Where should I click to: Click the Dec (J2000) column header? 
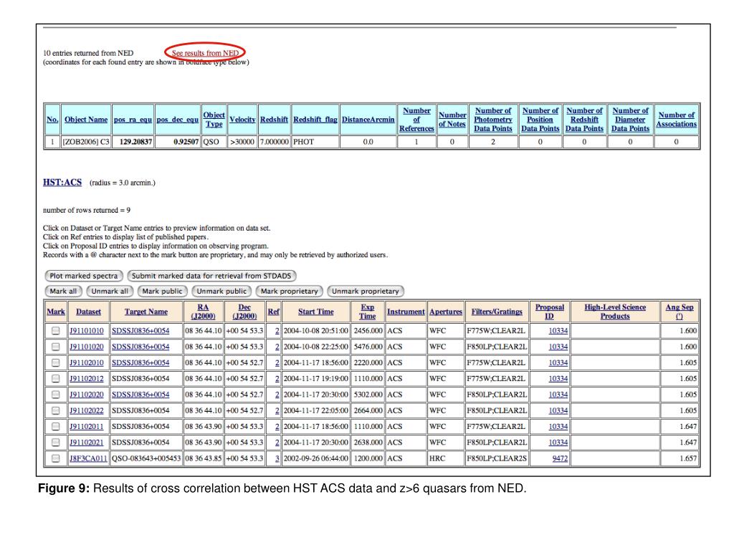coord(244,312)
